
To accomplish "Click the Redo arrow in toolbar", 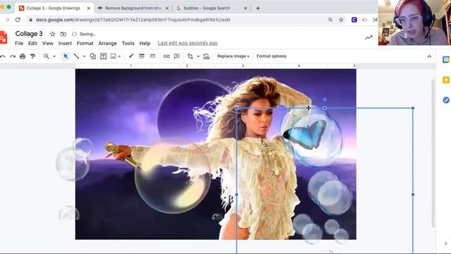I will (x=13, y=56).
